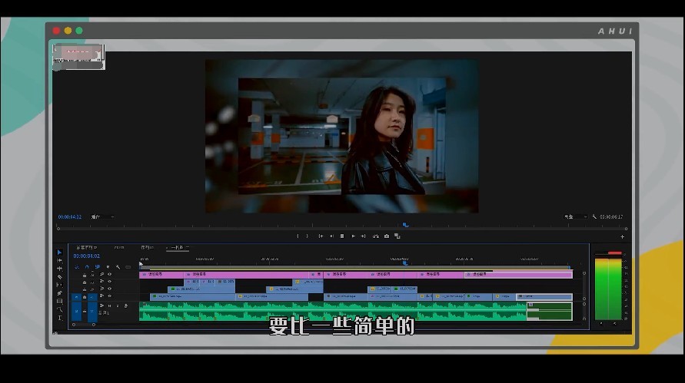
Task: Click the Add Marker icon in timeline header
Action: pos(108,267)
